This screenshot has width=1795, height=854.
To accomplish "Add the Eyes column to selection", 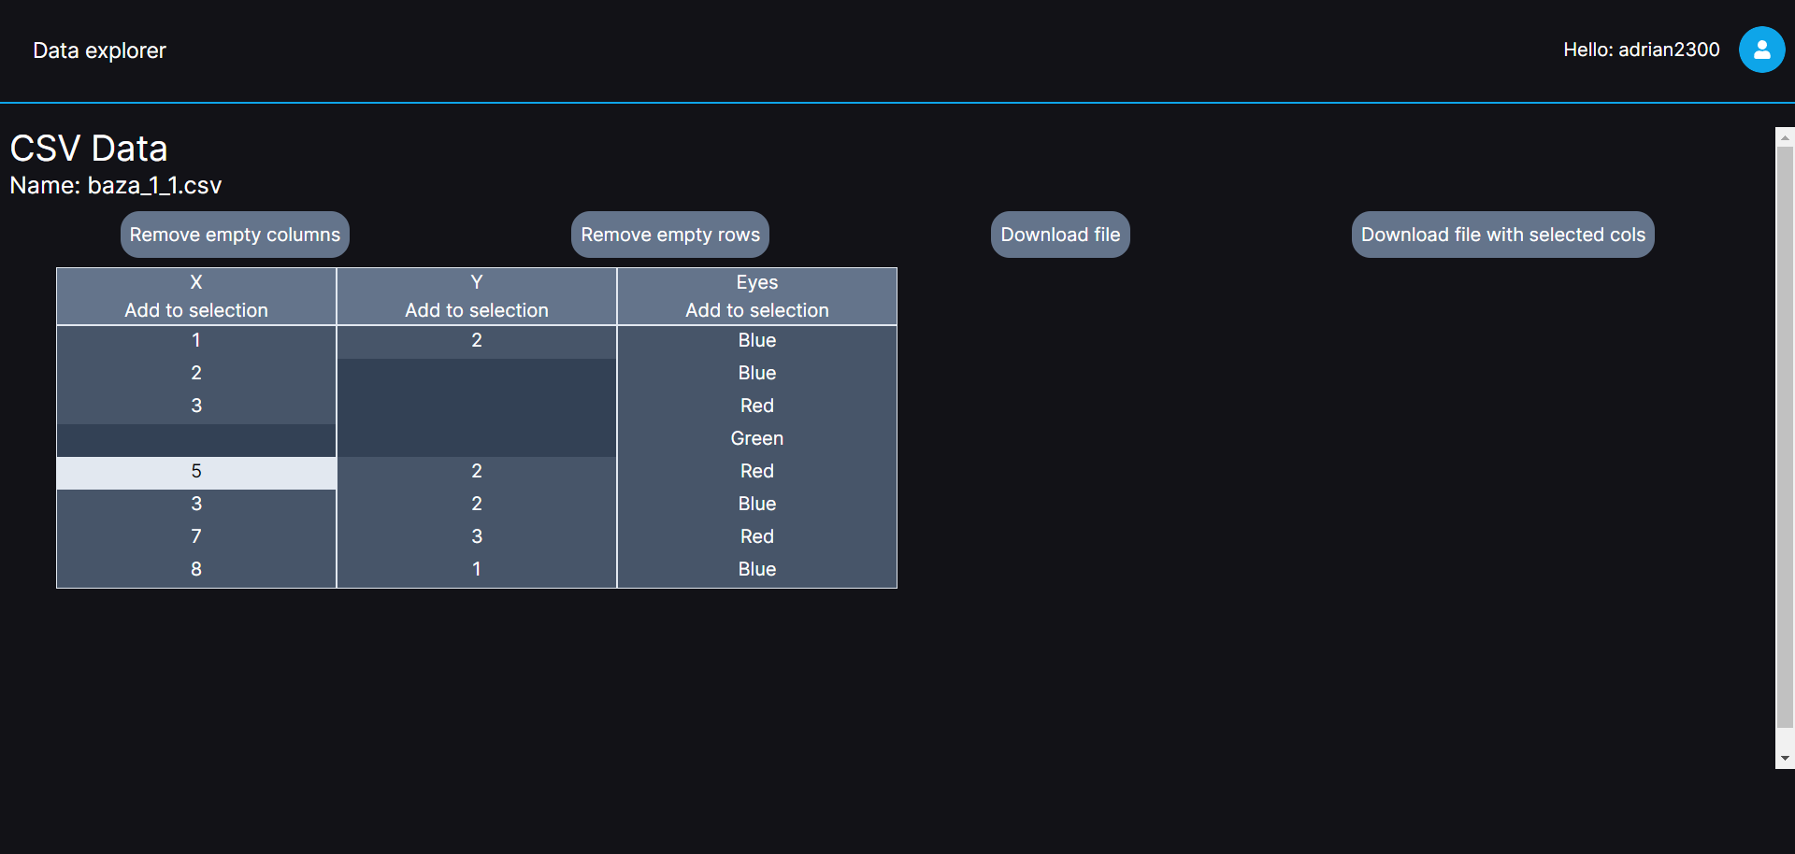I will (x=757, y=310).
